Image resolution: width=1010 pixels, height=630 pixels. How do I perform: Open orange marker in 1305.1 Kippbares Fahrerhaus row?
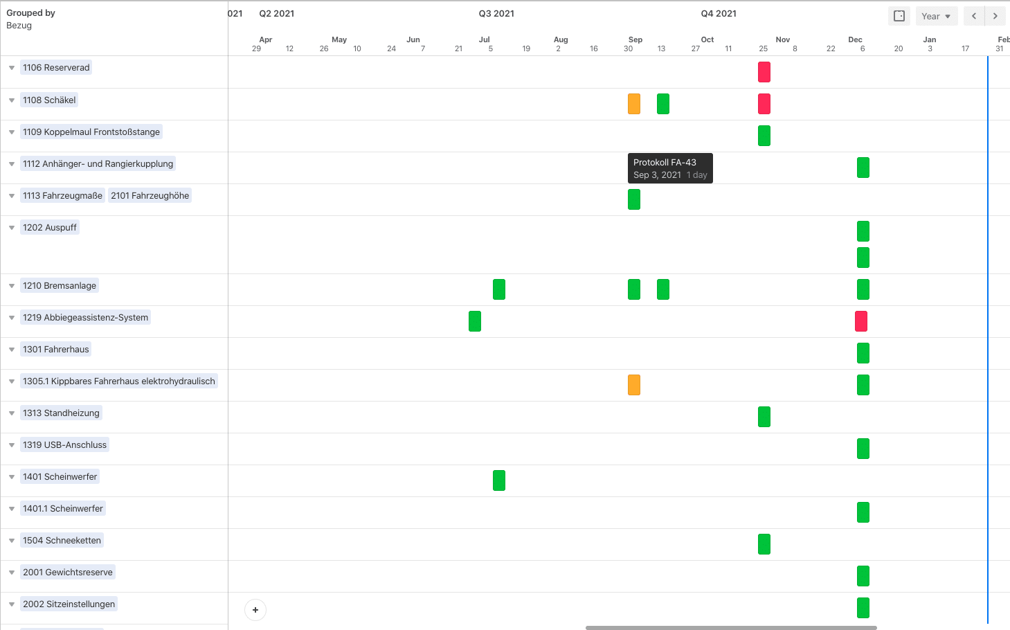pos(634,385)
